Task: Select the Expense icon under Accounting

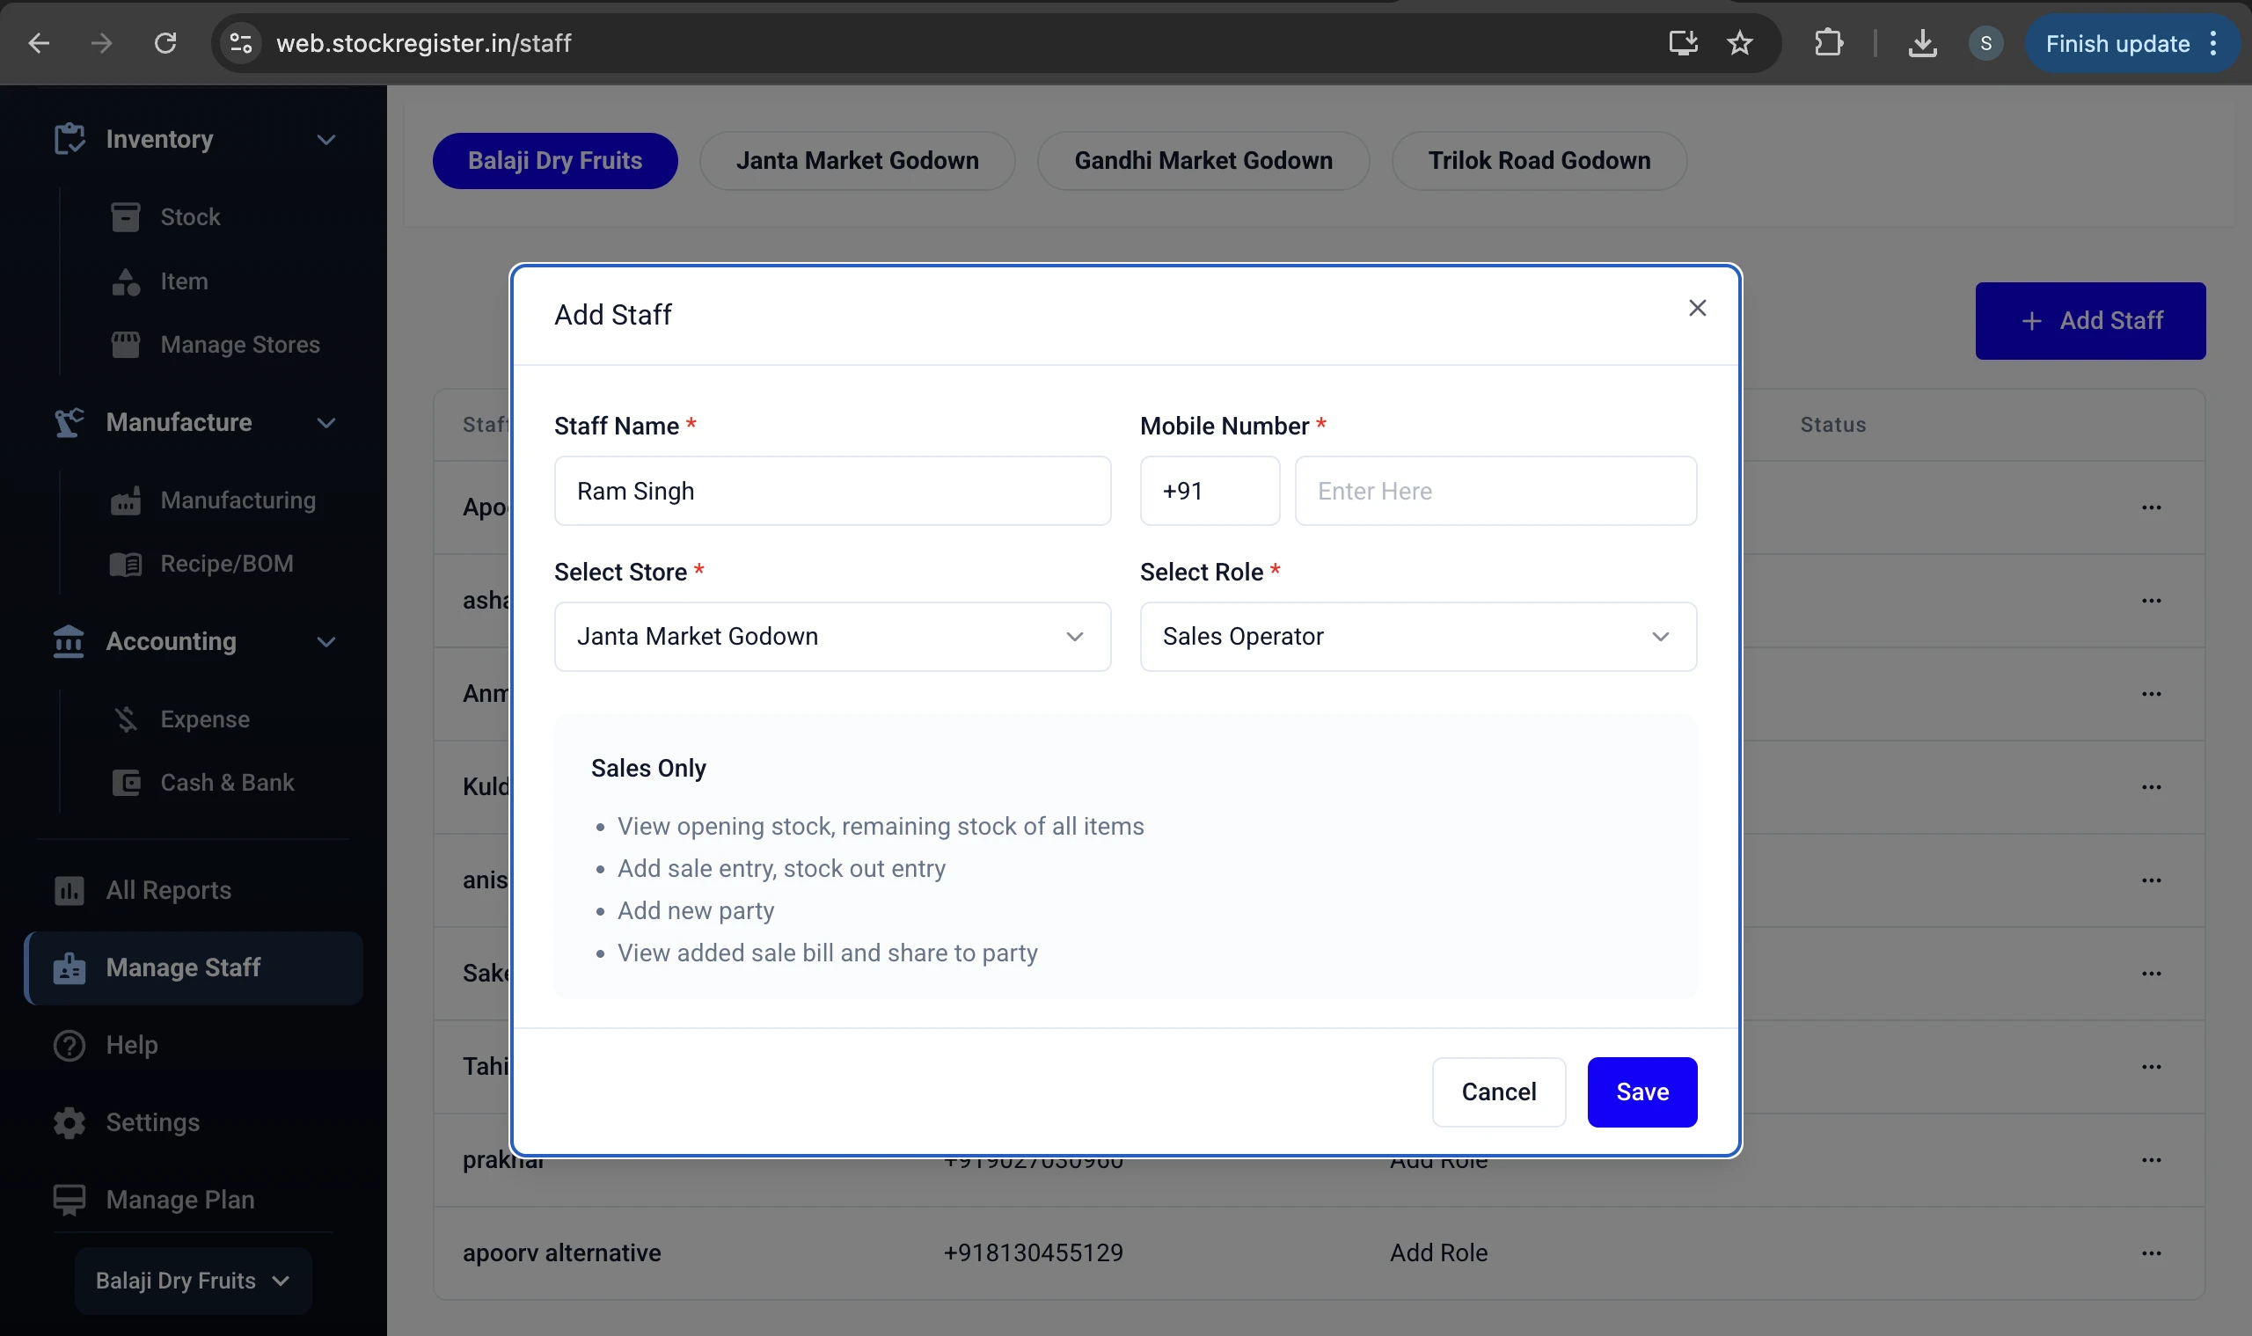Action: point(126,719)
